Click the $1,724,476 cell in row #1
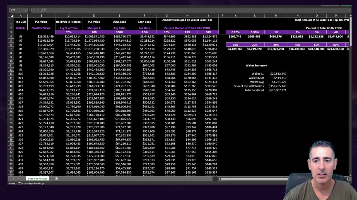Screen dimensions: 357x200 tap(208, 36)
